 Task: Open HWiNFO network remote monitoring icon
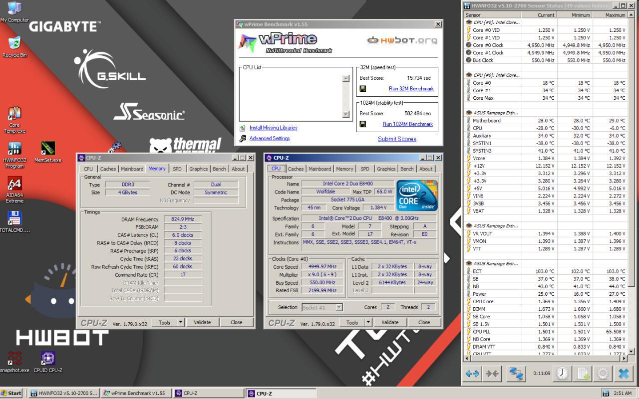coord(516,373)
